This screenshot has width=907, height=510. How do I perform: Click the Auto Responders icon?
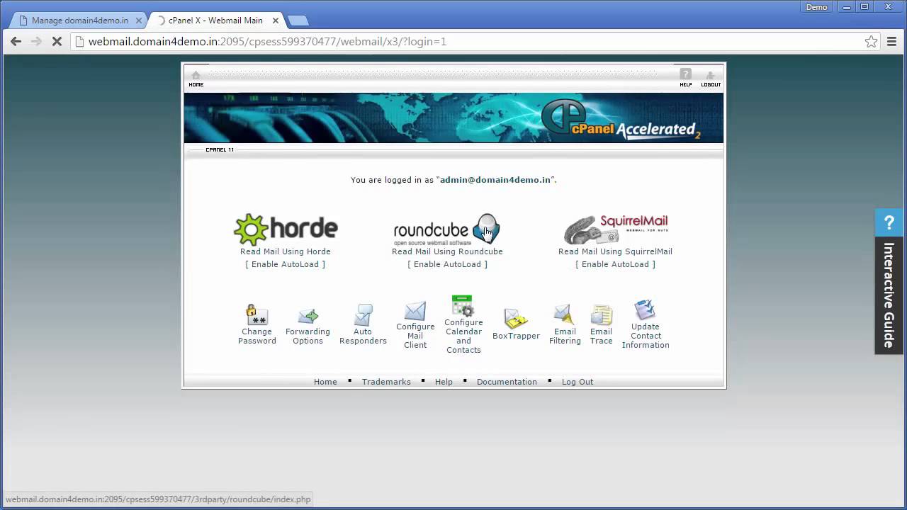pos(363,314)
